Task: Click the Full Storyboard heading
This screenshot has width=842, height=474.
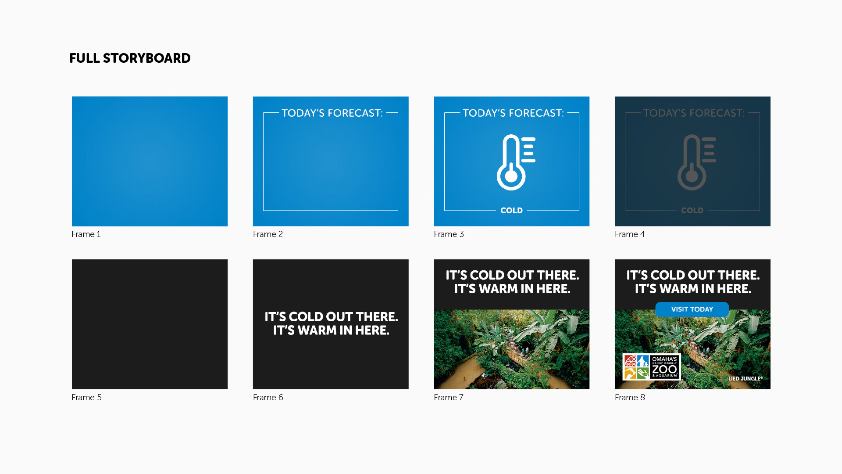Action: point(130,58)
